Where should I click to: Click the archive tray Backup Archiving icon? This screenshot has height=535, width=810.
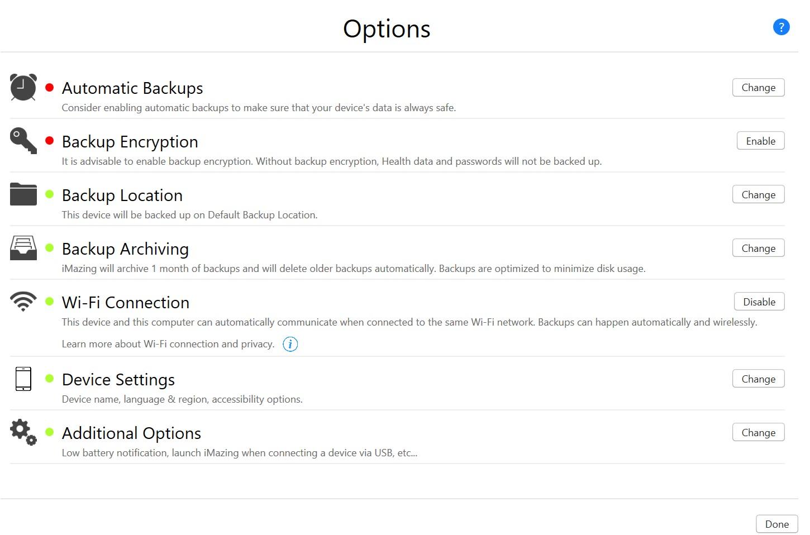(x=23, y=247)
